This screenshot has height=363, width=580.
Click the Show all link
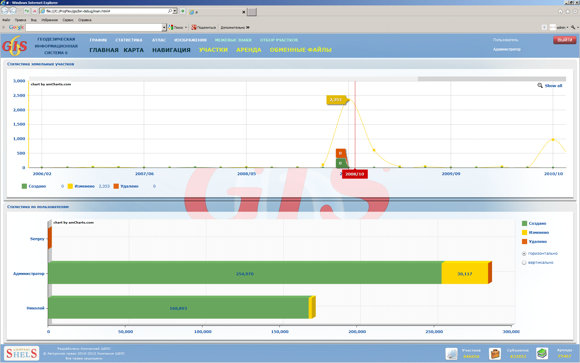(x=553, y=86)
